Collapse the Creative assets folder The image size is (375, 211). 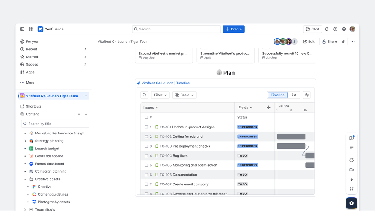click(25, 179)
